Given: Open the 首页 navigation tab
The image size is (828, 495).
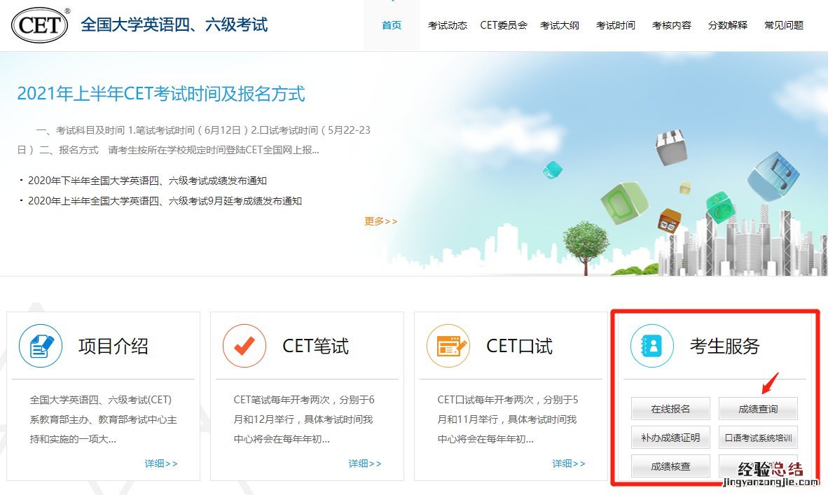Looking at the screenshot, I should click(x=392, y=25).
